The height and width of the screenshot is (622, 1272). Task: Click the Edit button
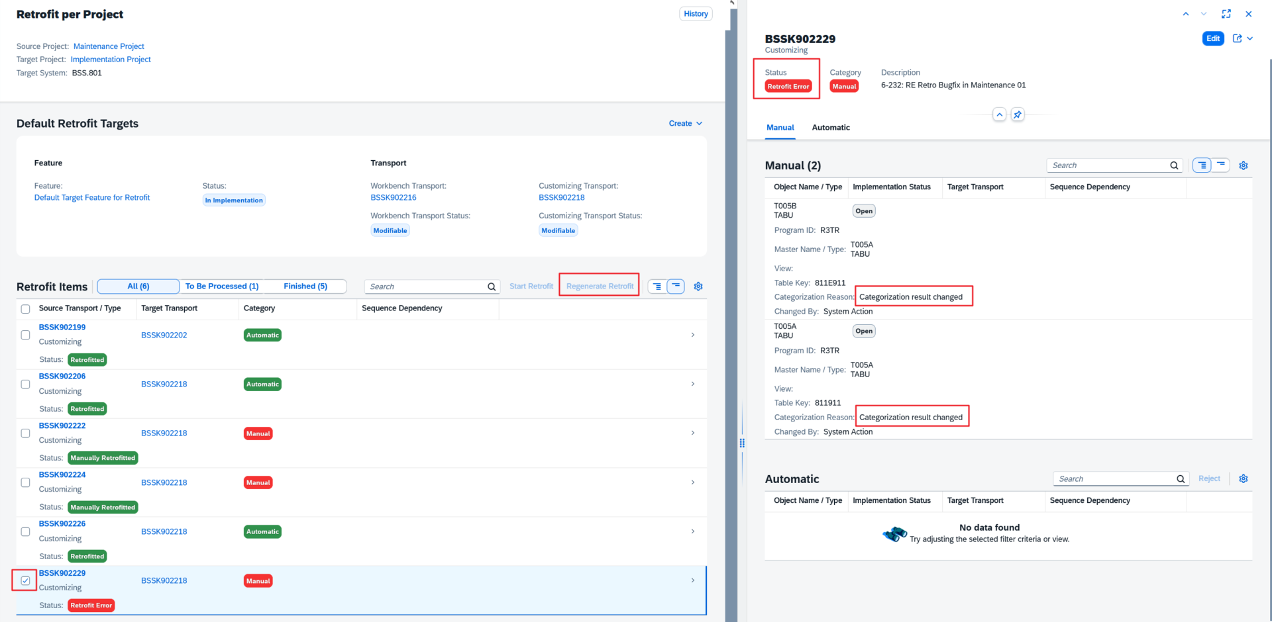point(1212,38)
